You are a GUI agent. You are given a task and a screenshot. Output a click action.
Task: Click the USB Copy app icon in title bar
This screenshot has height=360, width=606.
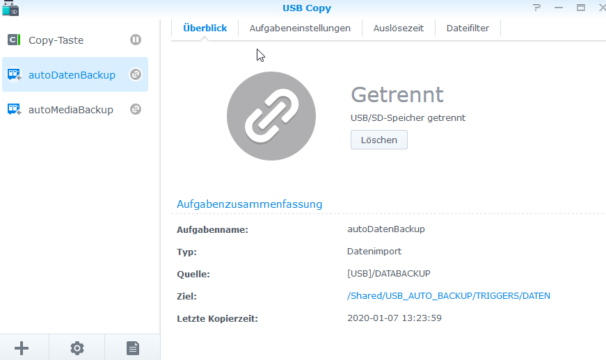coord(10,8)
